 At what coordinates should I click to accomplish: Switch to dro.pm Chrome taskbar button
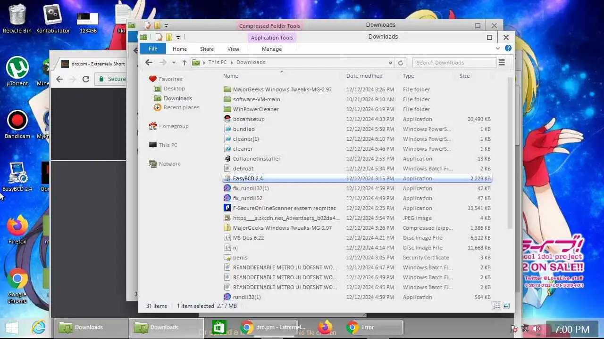tap(274, 327)
